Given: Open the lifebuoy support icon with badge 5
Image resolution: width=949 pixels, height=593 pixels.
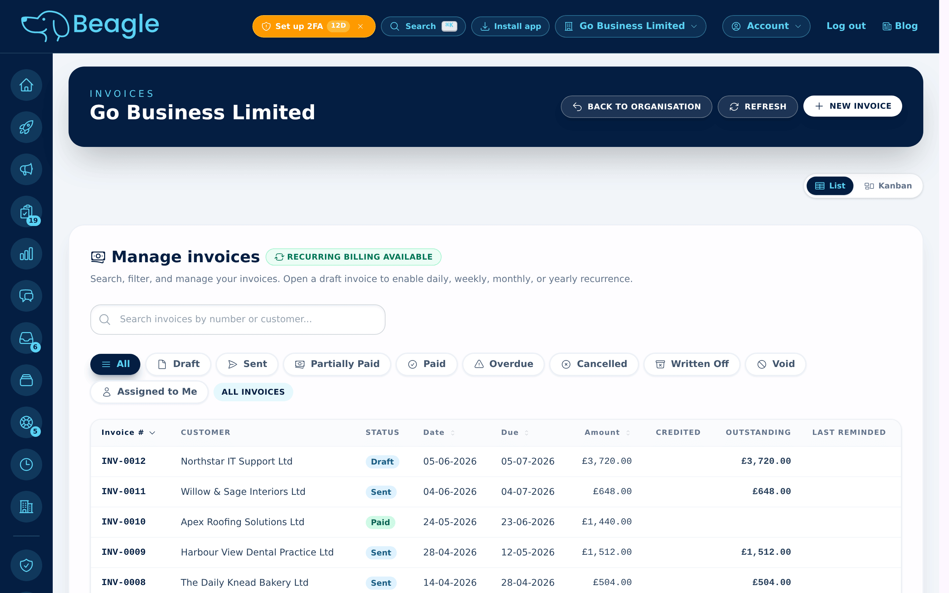Looking at the screenshot, I should tap(26, 422).
